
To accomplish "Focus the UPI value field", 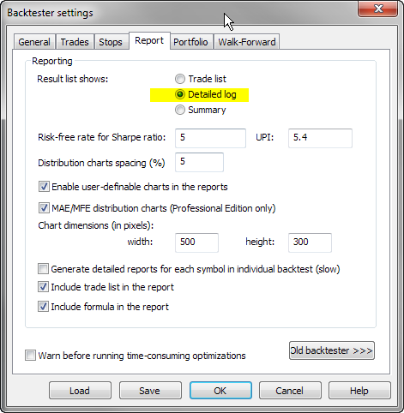I will pyautogui.click(x=320, y=138).
